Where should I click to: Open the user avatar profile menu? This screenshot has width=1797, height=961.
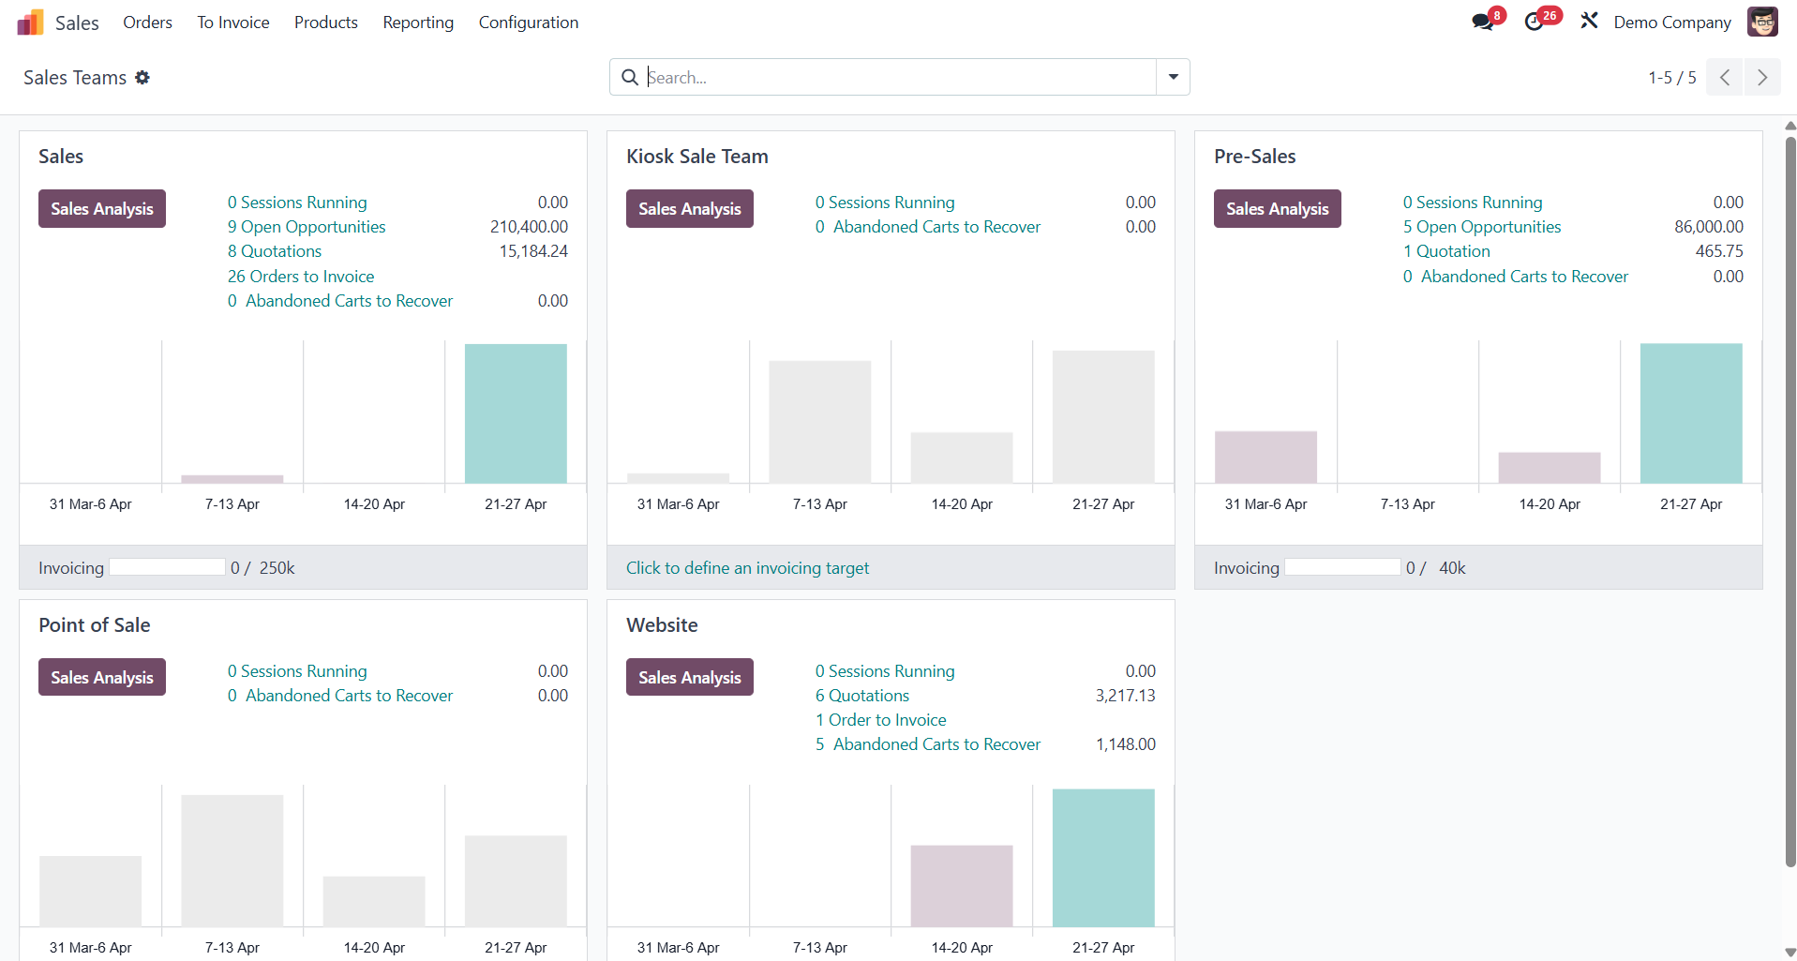pyautogui.click(x=1763, y=21)
